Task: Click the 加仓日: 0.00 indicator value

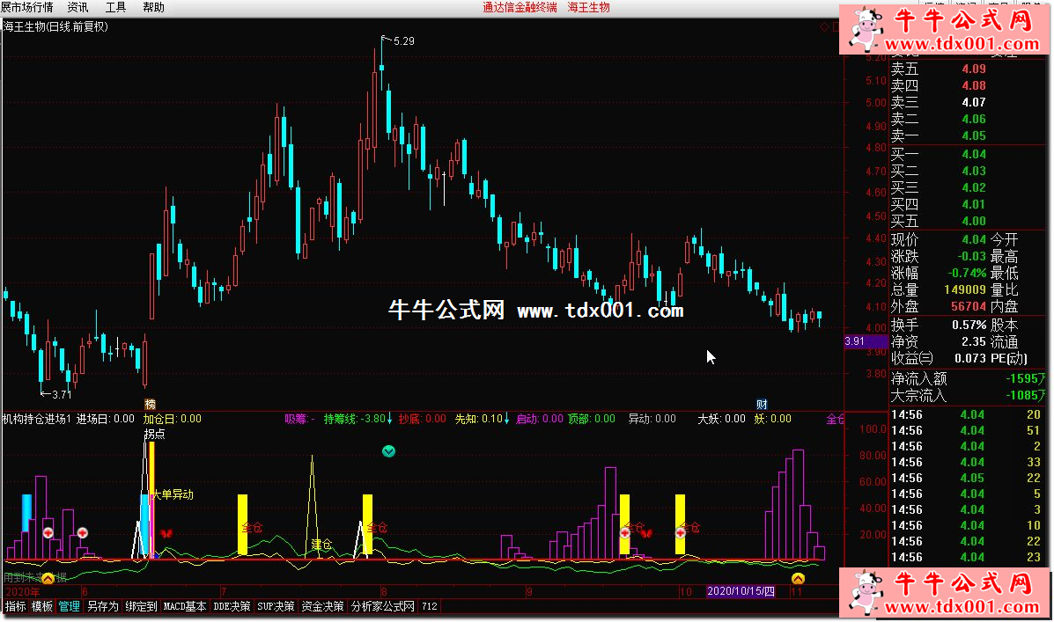Action: tap(172, 419)
